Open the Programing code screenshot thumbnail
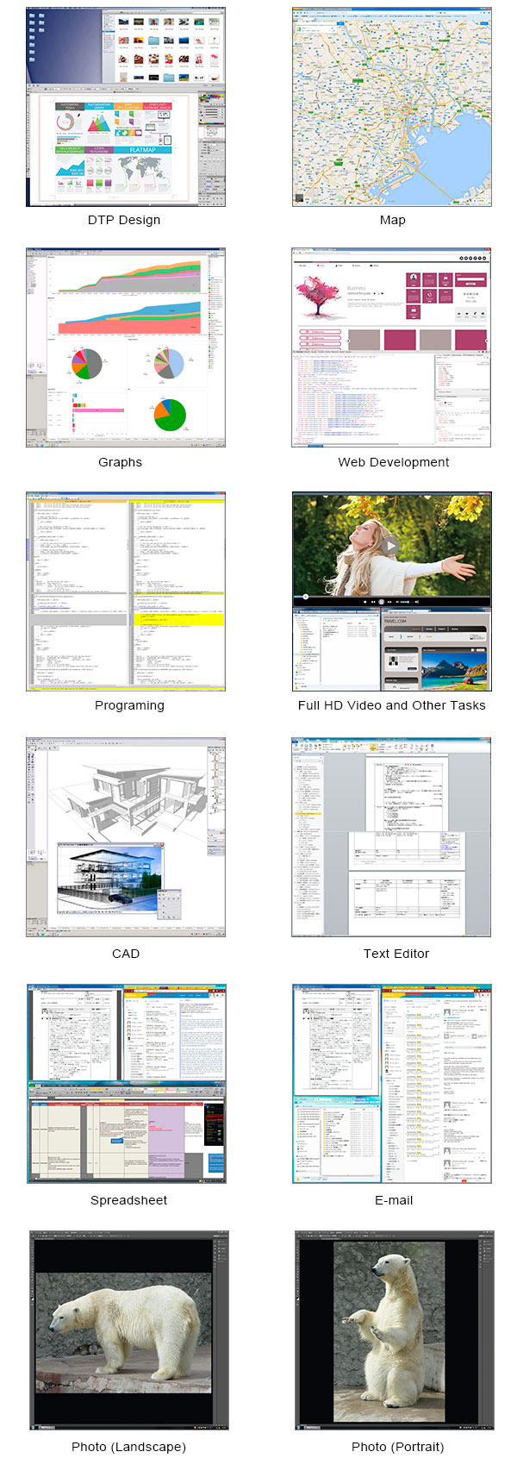 coord(126,591)
